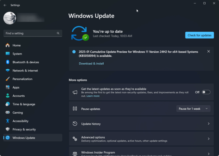The image size is (219, 156).
Task: Click the blue info icon on update notice
Action: tap(74, 52)
